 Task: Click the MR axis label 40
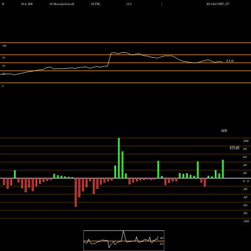[x=245, y=165]
